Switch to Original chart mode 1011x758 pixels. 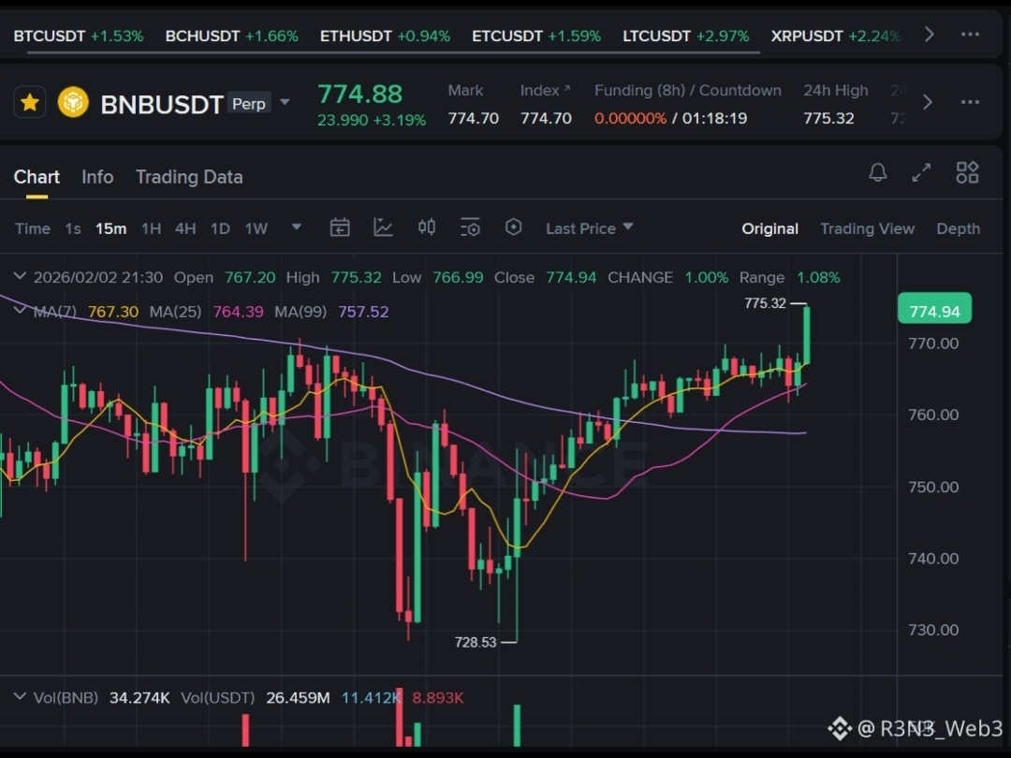tap(769, 229)
